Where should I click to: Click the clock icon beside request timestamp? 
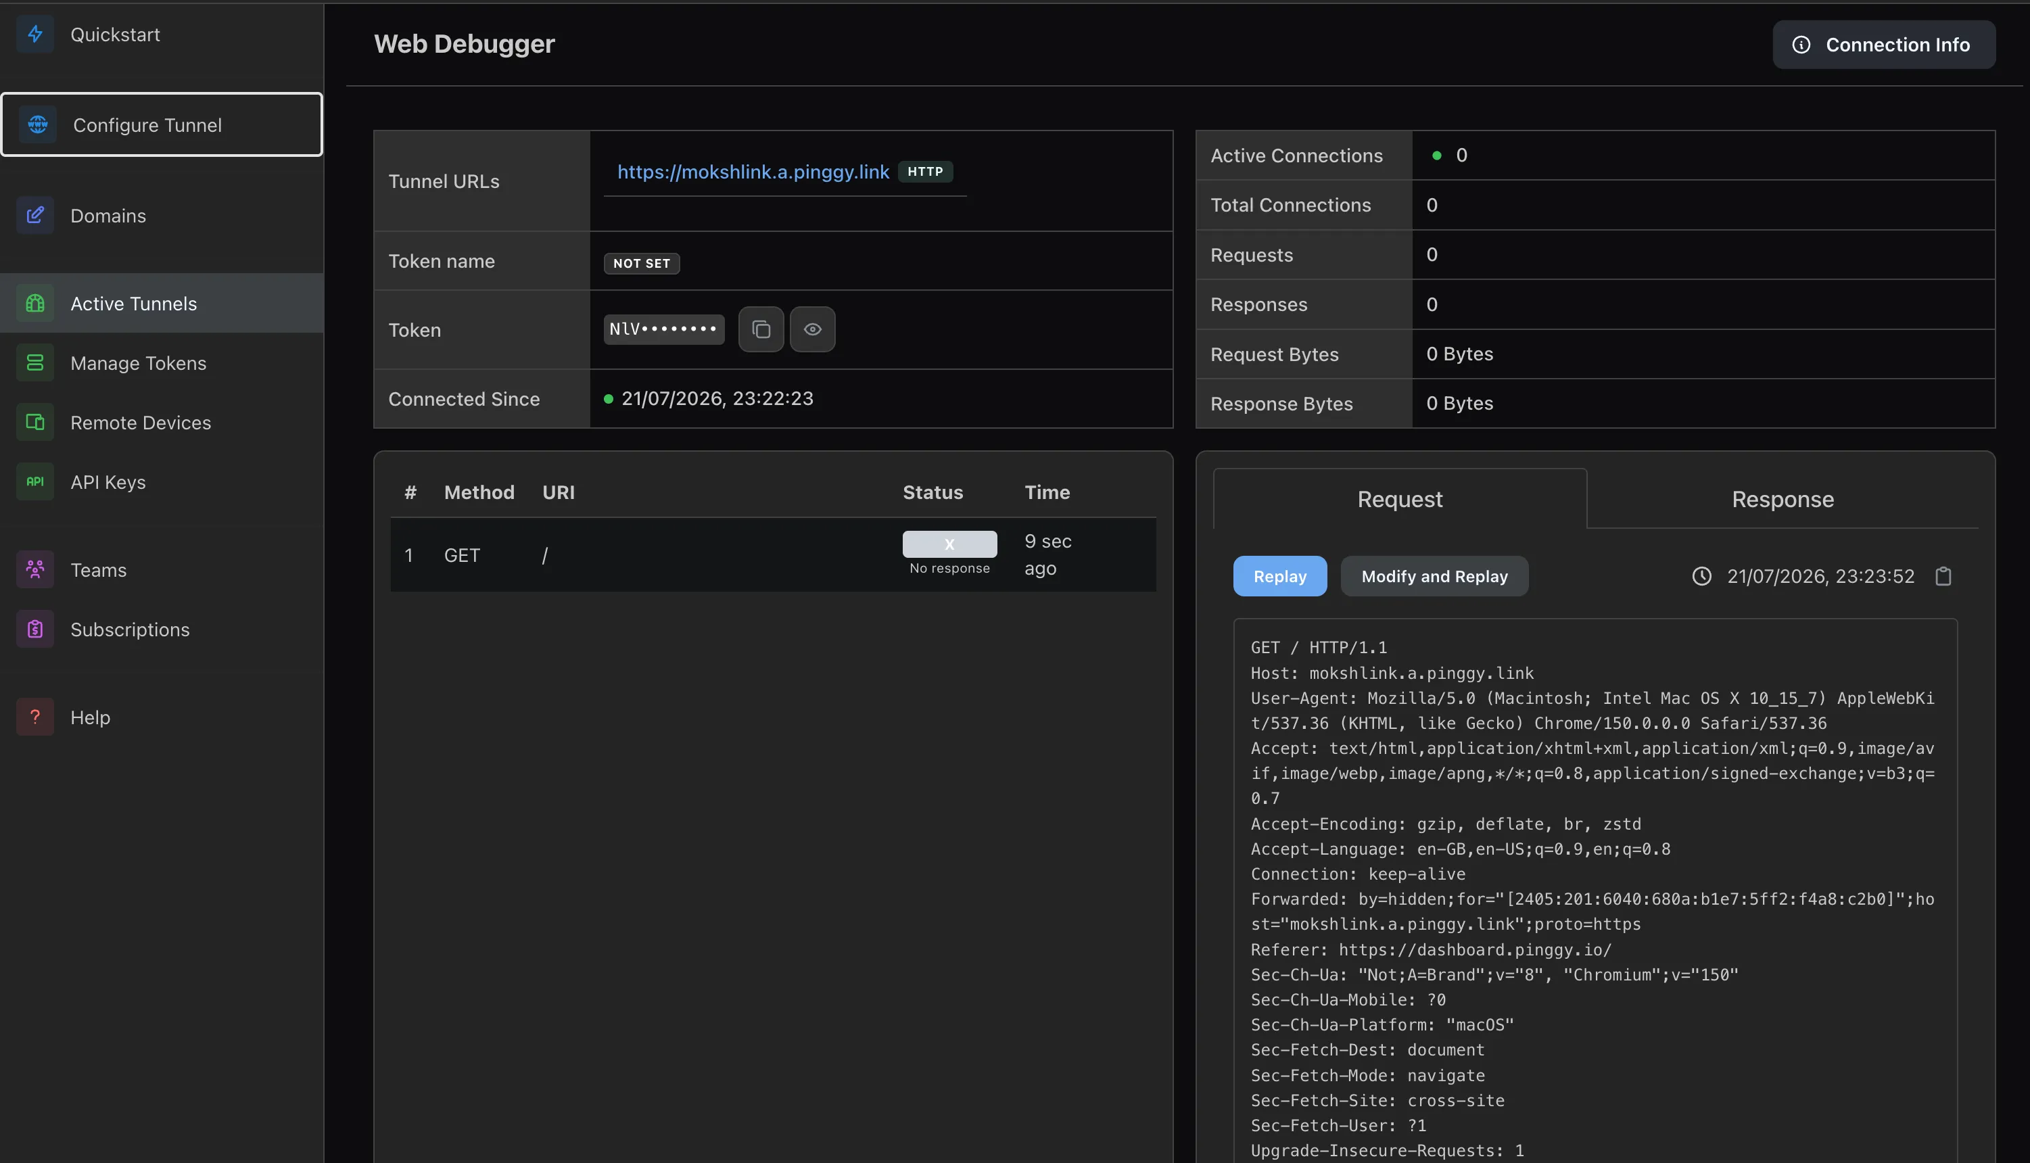coord(1702,576)
